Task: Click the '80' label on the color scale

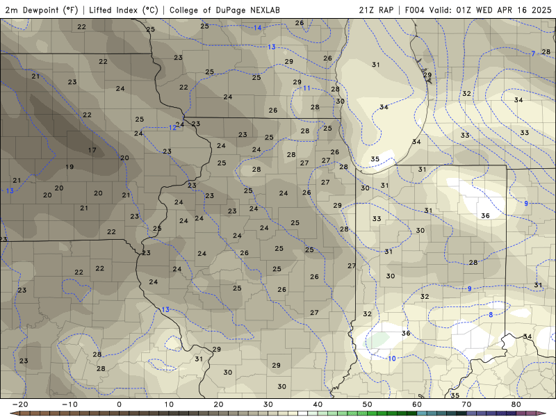Action: [x=516, y=404]
